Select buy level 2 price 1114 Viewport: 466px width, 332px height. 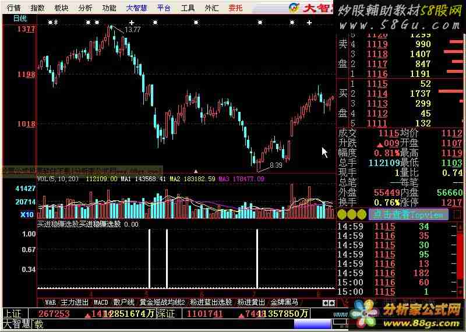click(377, 93)
